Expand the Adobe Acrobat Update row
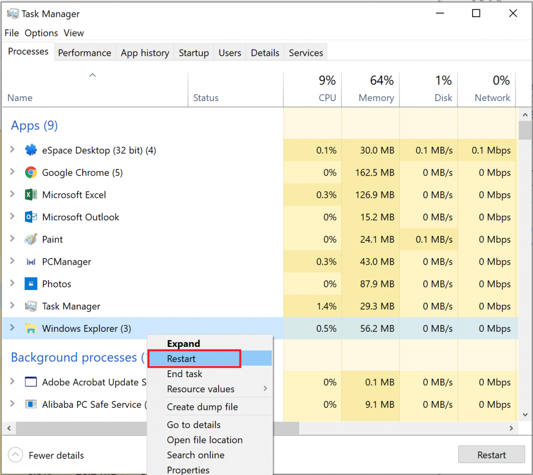Image resolution: width=533 pixels, height=475 pixels. [x=12, y=381]
